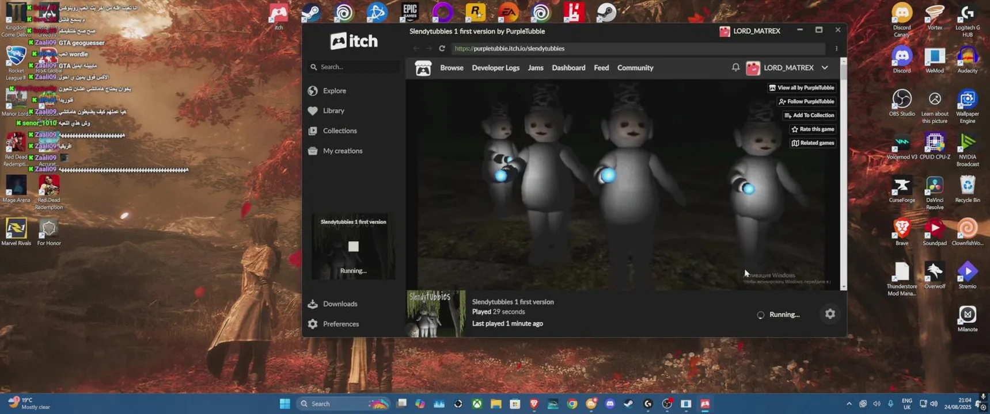The width and height of the screenshot is (990, 414).
Task: Open Discord Canary desktop icon
Action: click(902, 20)
